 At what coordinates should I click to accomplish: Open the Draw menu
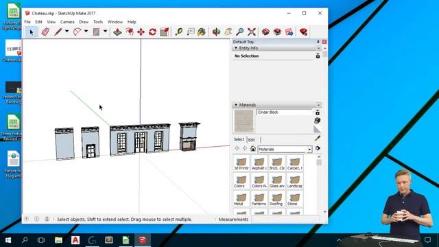[x=84, y=22]
